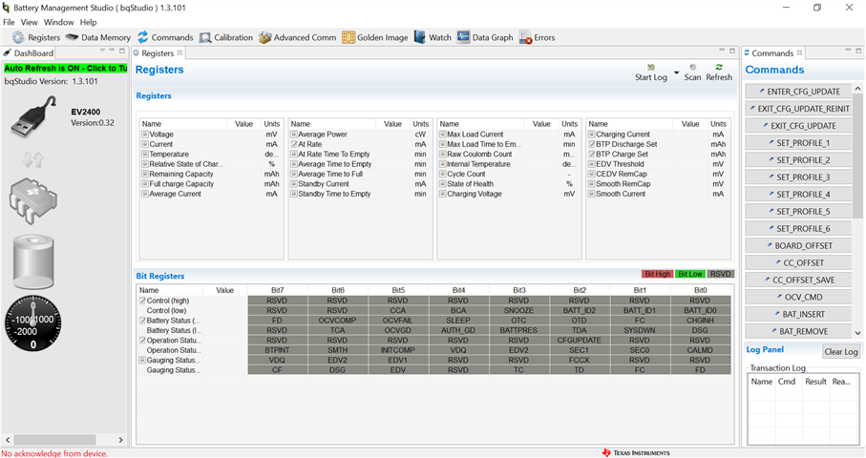Image resolution: width=866 pixels, height=458 pixels.
Task: Click the RSVD gray legend swatch
Action: [721, 274]
